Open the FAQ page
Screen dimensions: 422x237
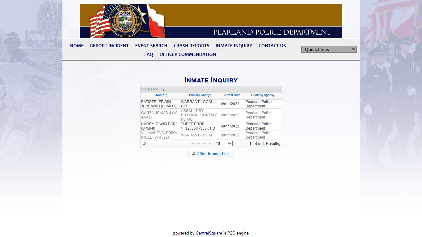tap(149, 54)
